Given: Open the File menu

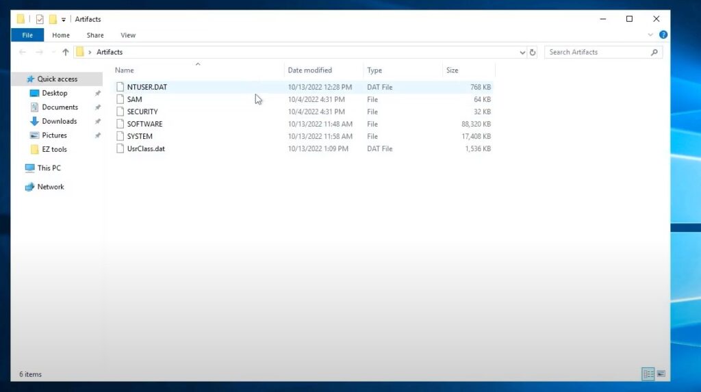Looking at the screenshot, I should click(27, 35).
